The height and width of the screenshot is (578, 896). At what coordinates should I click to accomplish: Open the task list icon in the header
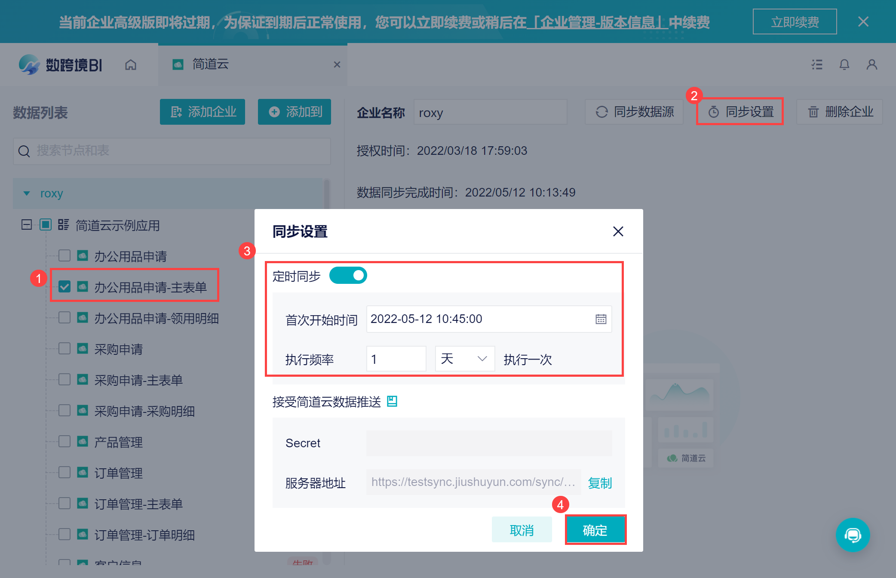coord(817,65)
